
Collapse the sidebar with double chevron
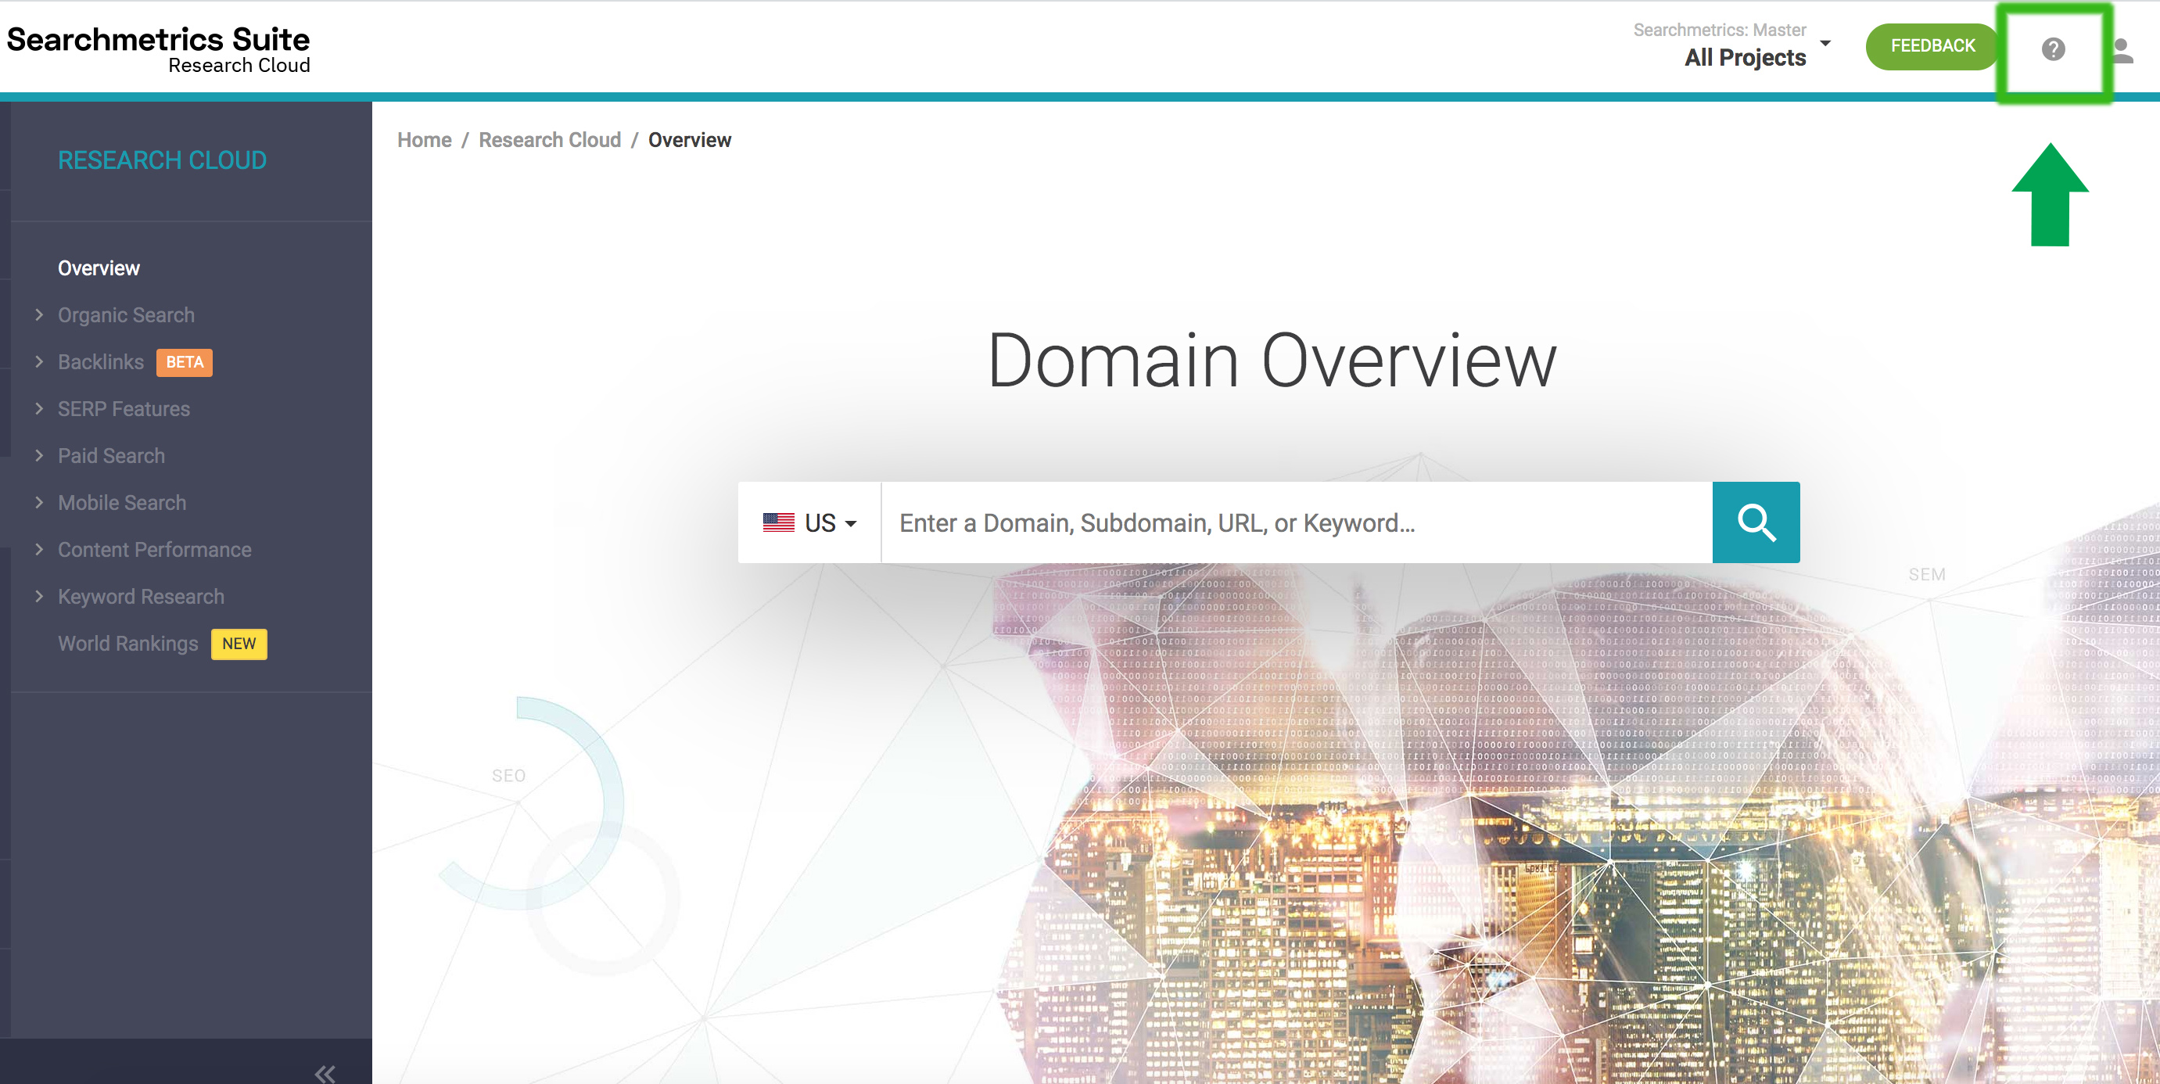(x=325, y=1072)
